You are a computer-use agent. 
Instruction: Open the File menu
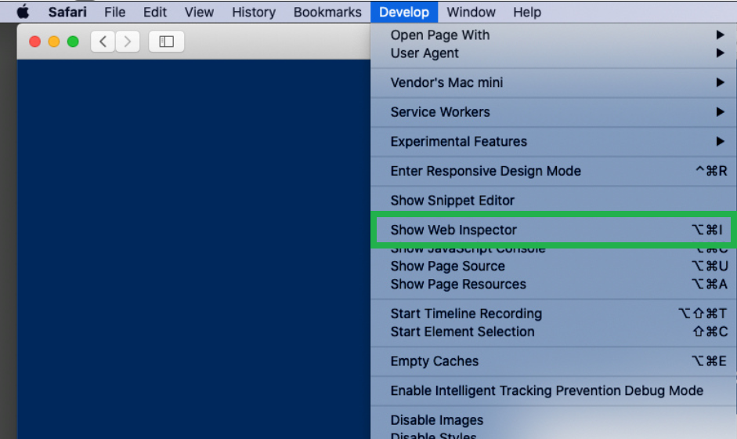pyautogui.click(x=114, y=12)
